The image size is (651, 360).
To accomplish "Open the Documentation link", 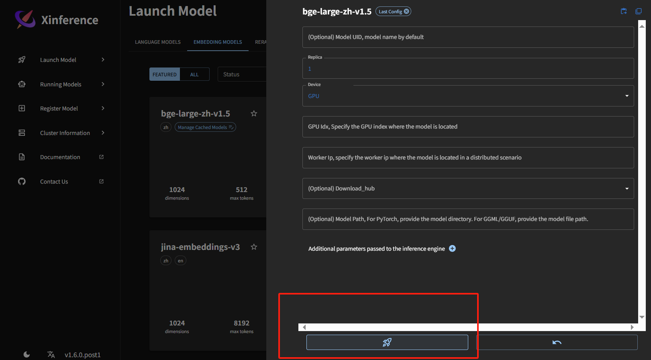I will point(60,157).
